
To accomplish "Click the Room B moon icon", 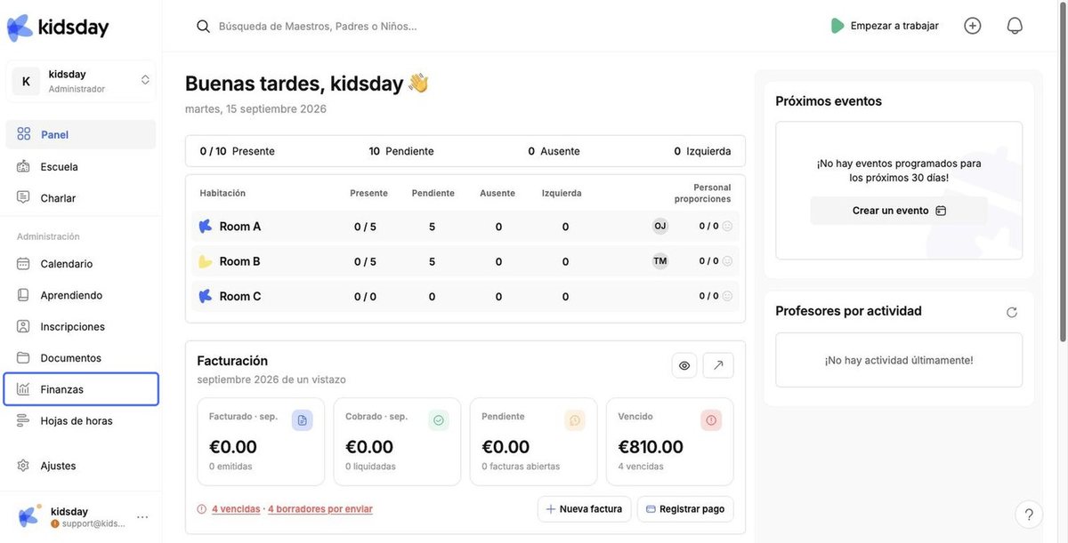I will click(206, 261).
